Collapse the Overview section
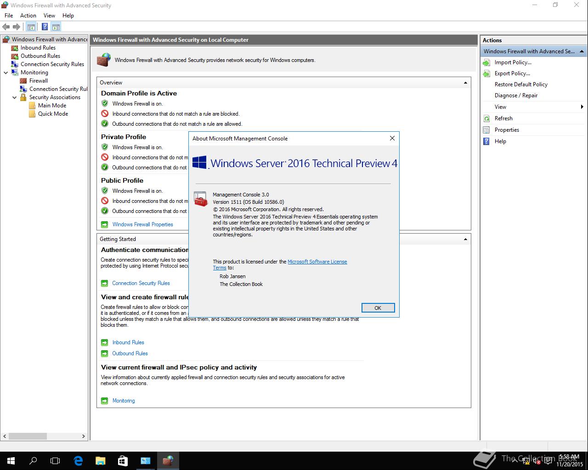 click(x=465, y=83)
